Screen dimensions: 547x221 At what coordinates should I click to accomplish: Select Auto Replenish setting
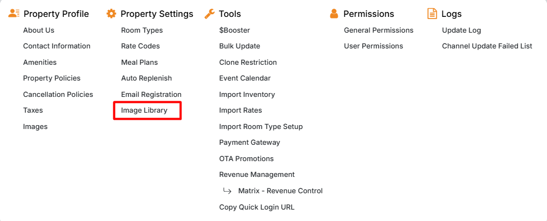pos(147,78)
